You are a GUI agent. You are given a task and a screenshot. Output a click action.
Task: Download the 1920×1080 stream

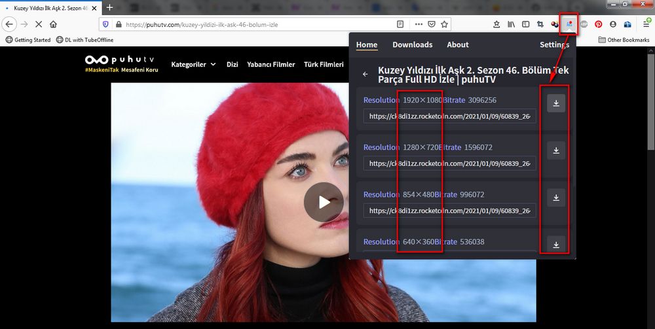point(556,103)
